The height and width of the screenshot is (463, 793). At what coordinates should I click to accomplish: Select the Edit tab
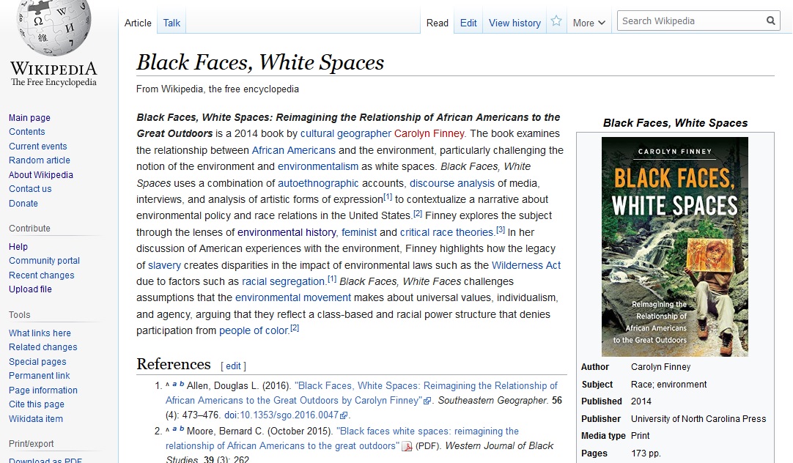[x=468, y=23]
